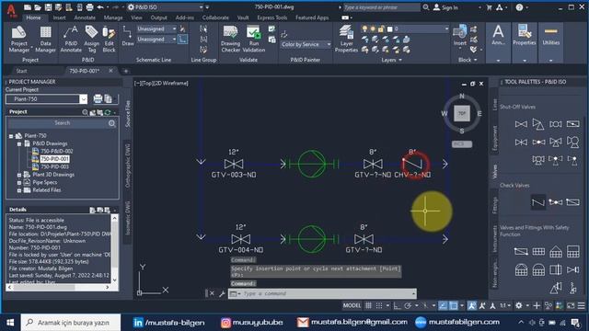Toggle MODEL space button in status bar

(352, 306)
